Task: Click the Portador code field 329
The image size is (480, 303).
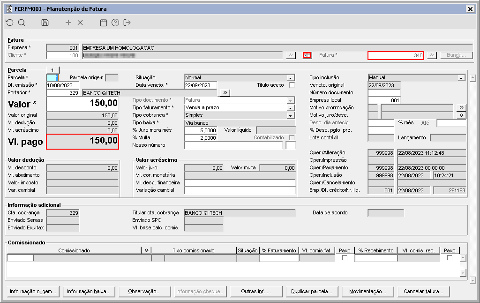Action: 63,93
